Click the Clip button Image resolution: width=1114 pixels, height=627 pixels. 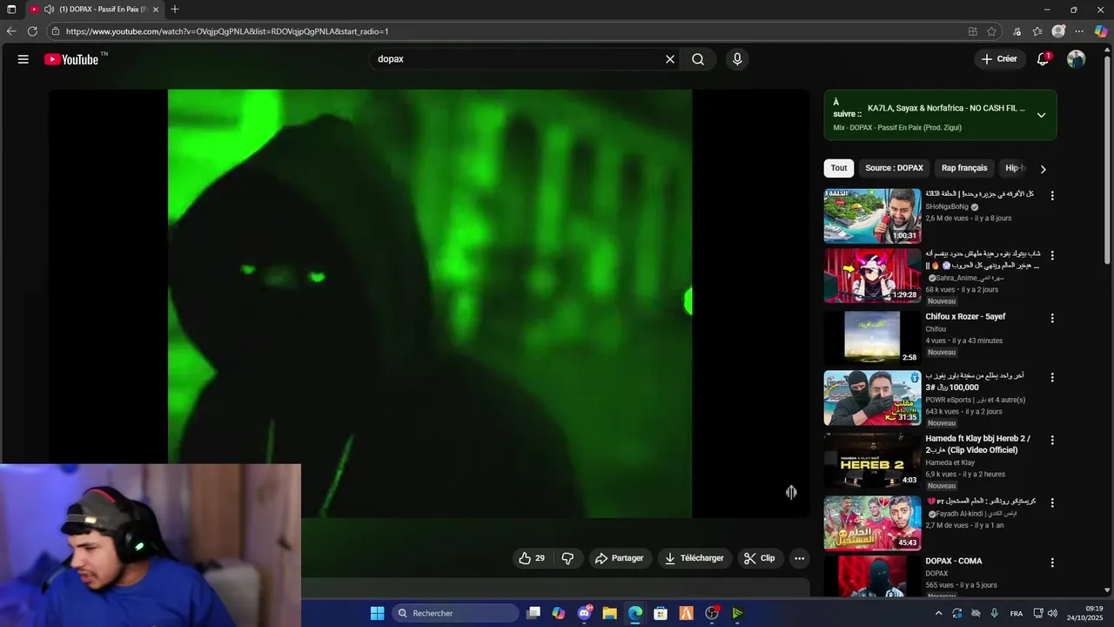760,558
